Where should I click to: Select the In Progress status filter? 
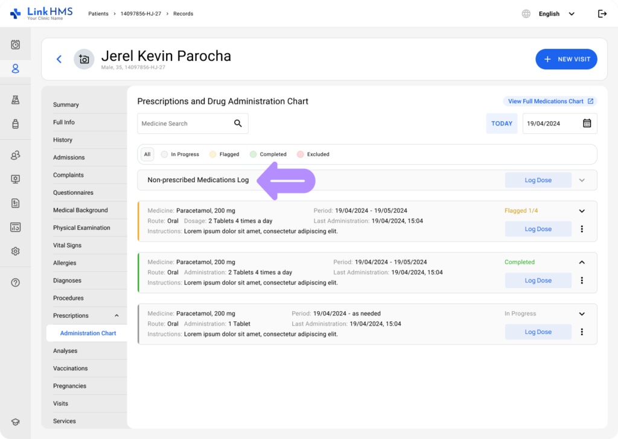180,154
